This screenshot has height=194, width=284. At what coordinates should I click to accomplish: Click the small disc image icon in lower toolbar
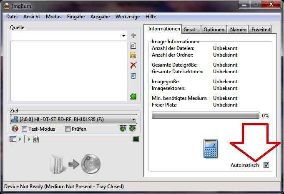36,139
